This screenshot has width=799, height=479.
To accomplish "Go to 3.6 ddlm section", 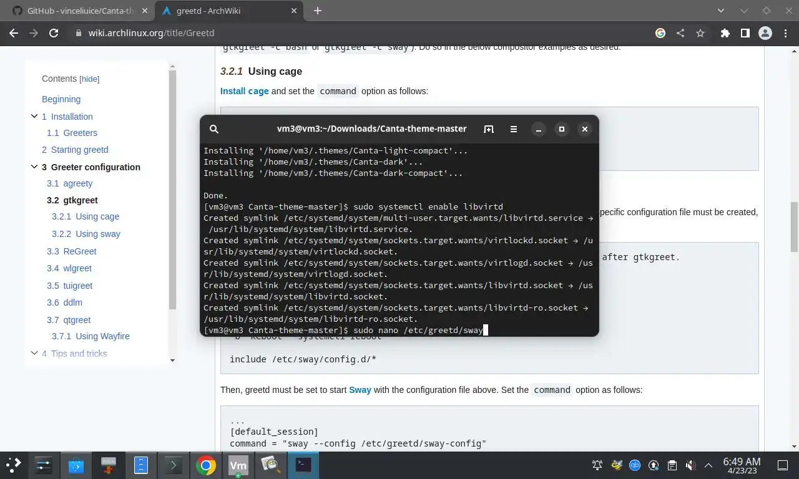I will point(64,302).
